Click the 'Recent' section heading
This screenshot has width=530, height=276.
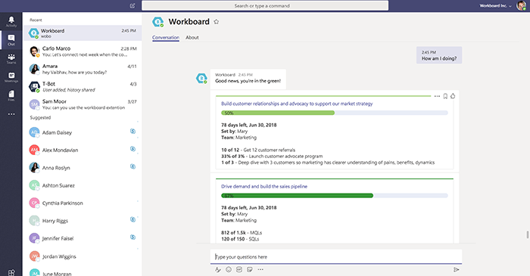(36, 20)
